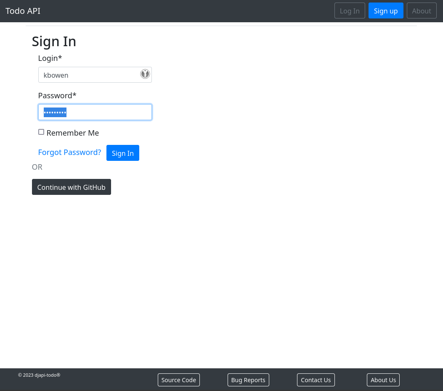Open the Log In nav item

click(x=350, y=11)
